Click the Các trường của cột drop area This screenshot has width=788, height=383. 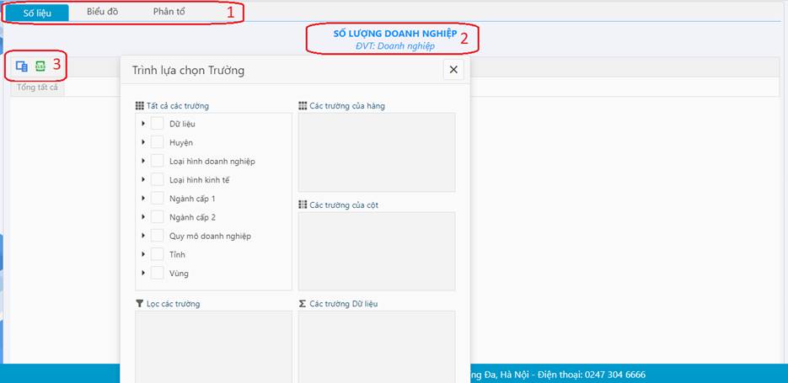click(x=376, y=251)
